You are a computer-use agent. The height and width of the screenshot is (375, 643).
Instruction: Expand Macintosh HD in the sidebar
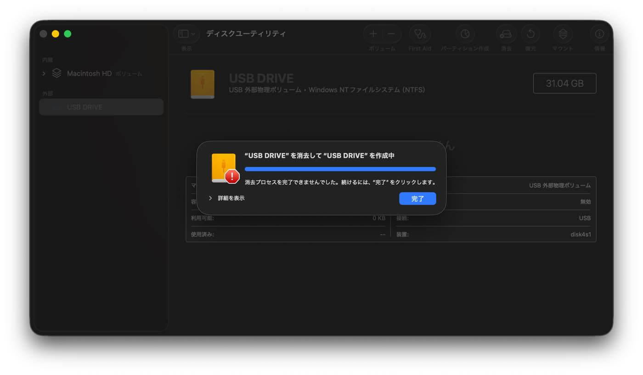point(44,73)
